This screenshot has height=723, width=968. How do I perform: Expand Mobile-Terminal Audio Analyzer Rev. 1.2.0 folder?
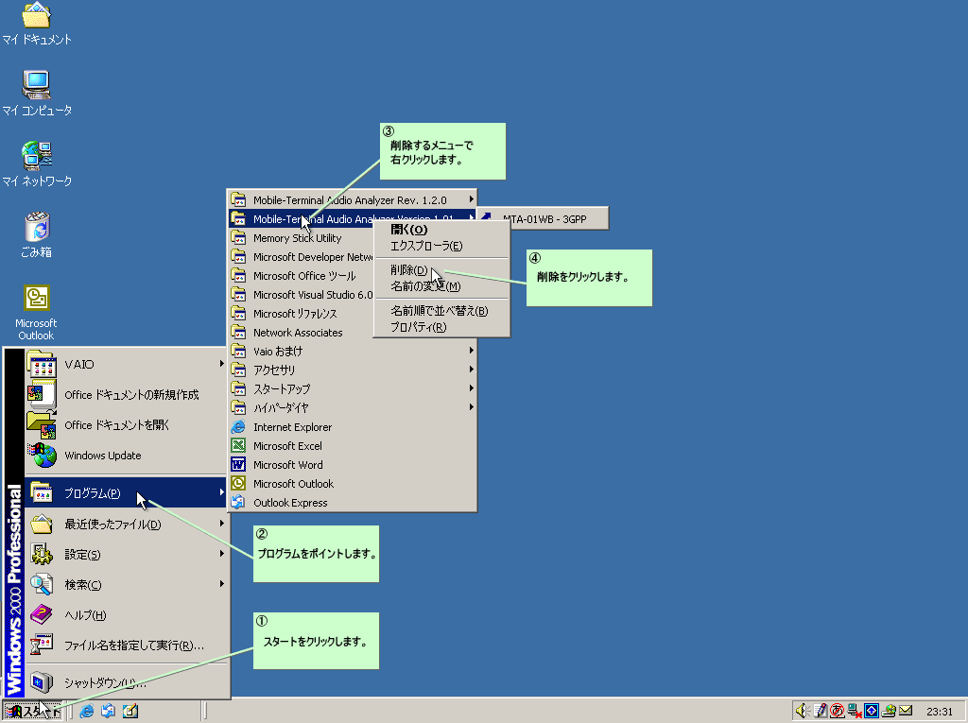click(x=353, y=200)
